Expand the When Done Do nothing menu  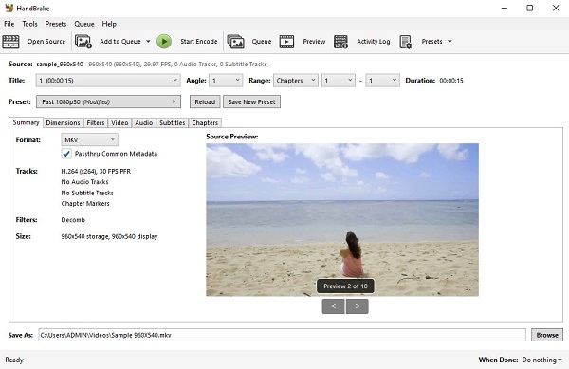[542, 360]
